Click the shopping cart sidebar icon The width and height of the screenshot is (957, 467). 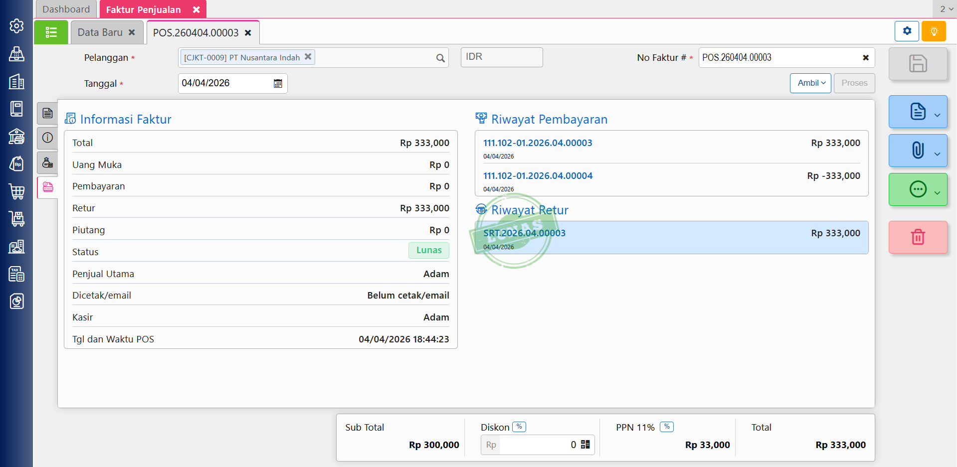click(x=16, y=191)
